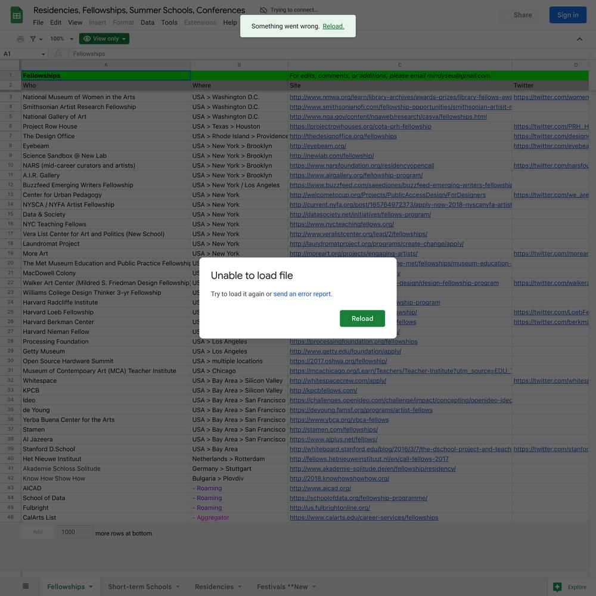The width and height of the screenshot is (596, 596).
Task: Select the cell 'Data & Society'
Action: point(105,215)
